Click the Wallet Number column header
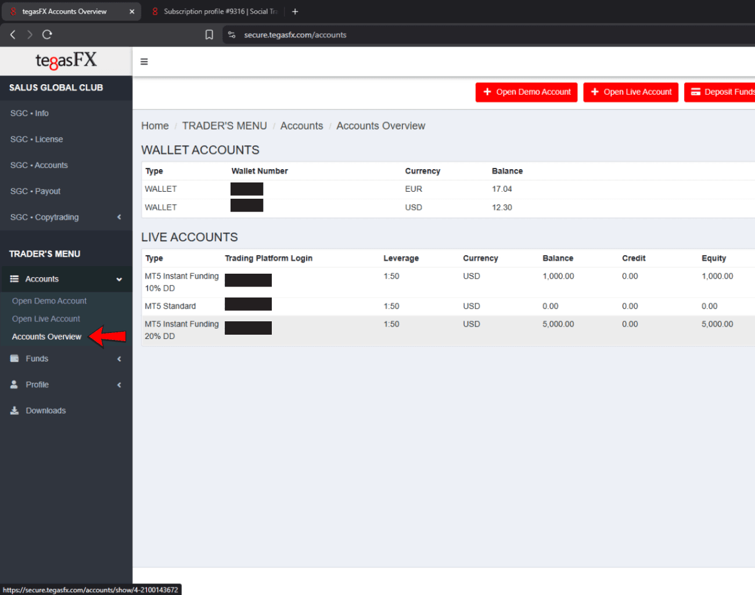The image size is (755, 595). click(x=260, y=171)
